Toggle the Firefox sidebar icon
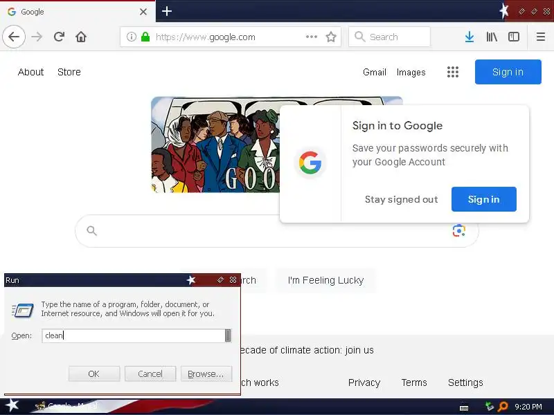554x415 pixels. 513,37
